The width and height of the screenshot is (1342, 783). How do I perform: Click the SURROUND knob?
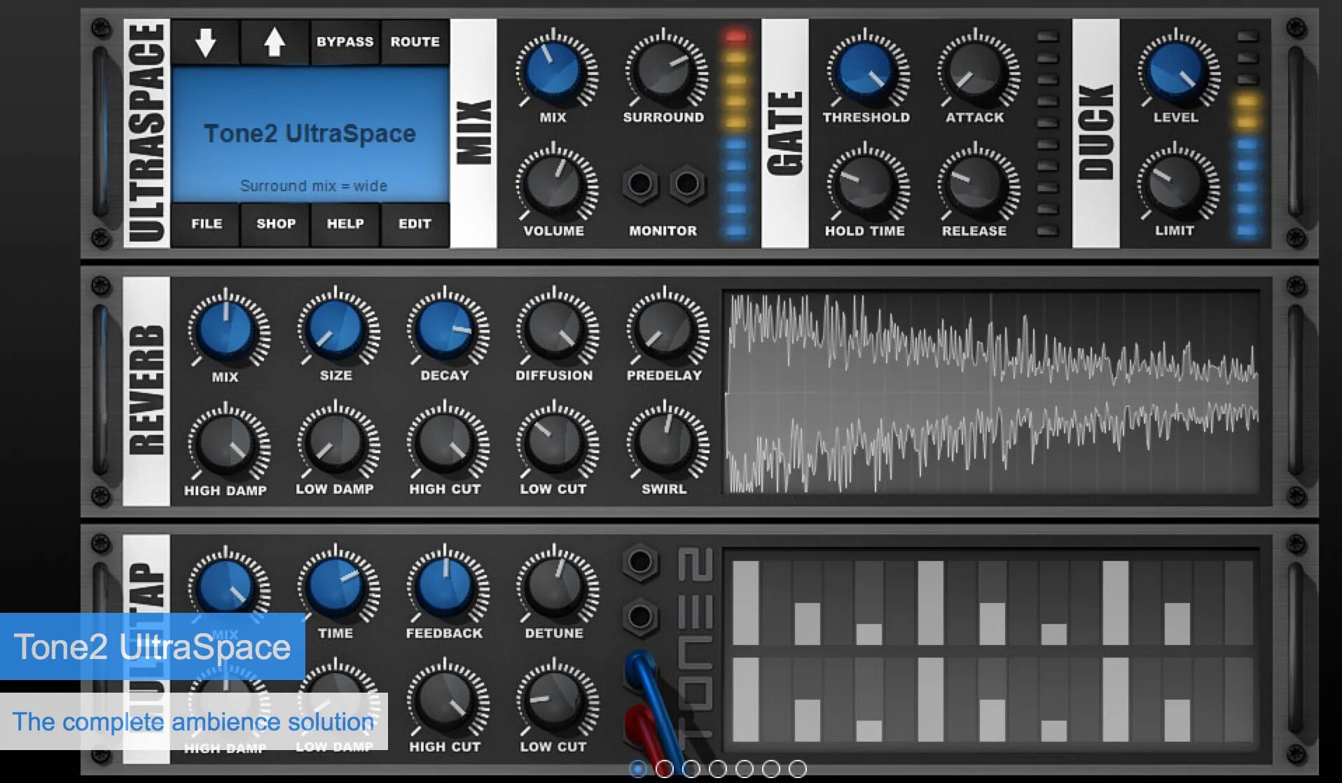click(664, 71)
